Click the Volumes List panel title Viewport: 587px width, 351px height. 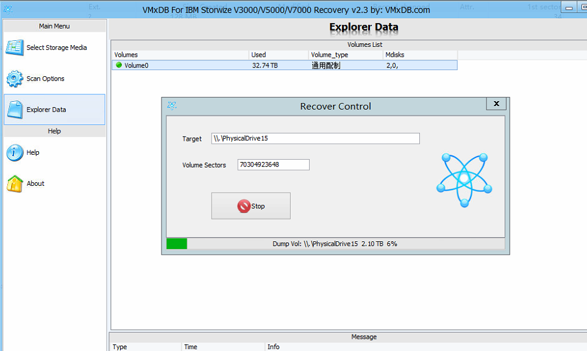click(x=365, y=44)
